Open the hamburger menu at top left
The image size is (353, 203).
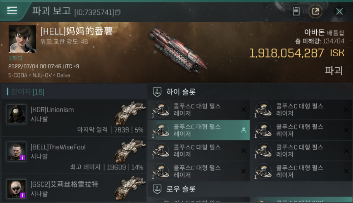(x=12, y=11)
